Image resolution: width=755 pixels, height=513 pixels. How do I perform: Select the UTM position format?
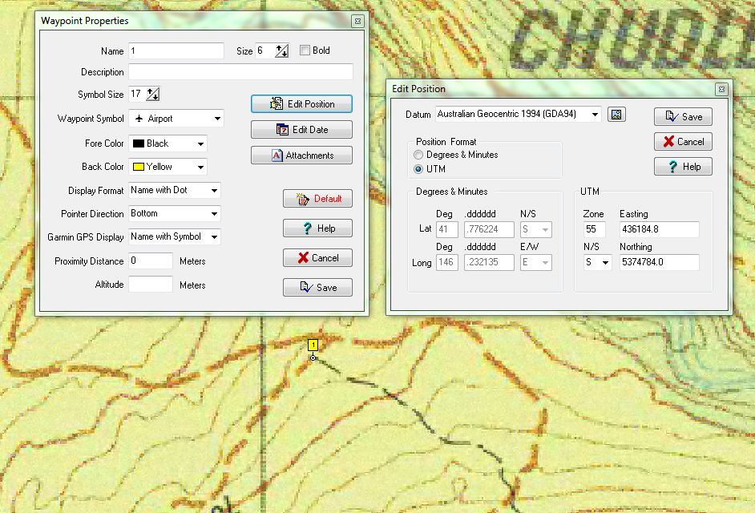pyautogui.click(x=418, y=169)
